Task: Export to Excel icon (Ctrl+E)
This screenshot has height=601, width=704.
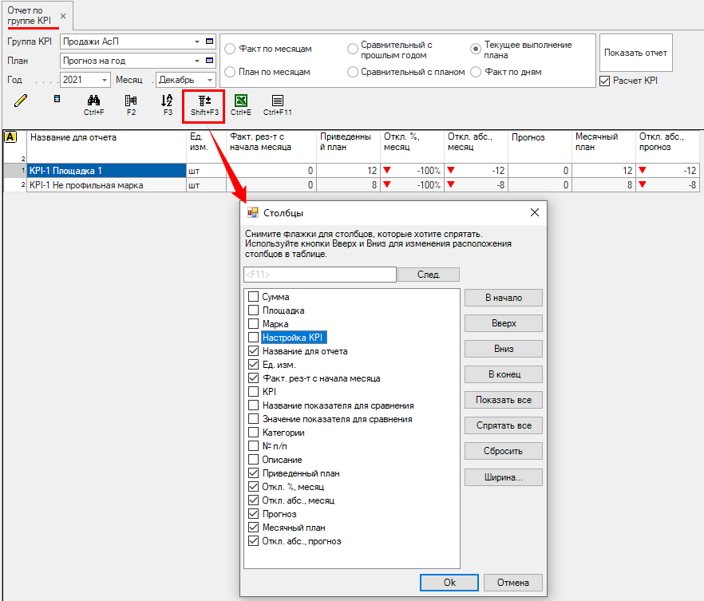Action: click(240, 101)
